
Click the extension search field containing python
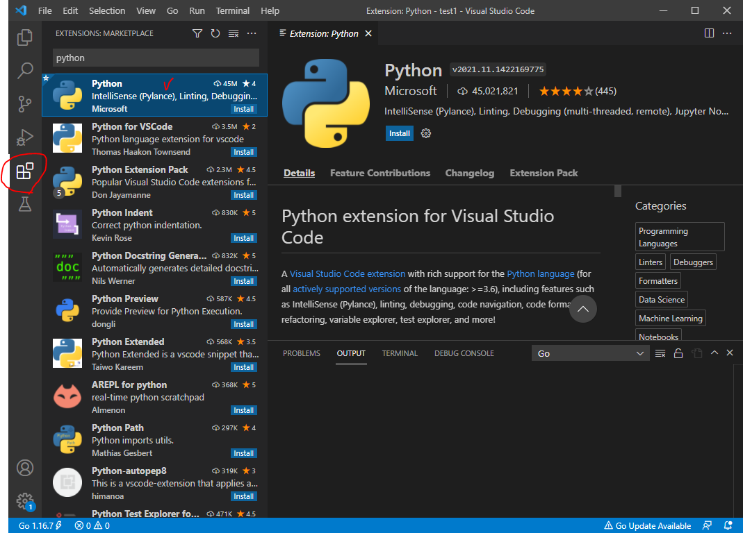(156, 58)
